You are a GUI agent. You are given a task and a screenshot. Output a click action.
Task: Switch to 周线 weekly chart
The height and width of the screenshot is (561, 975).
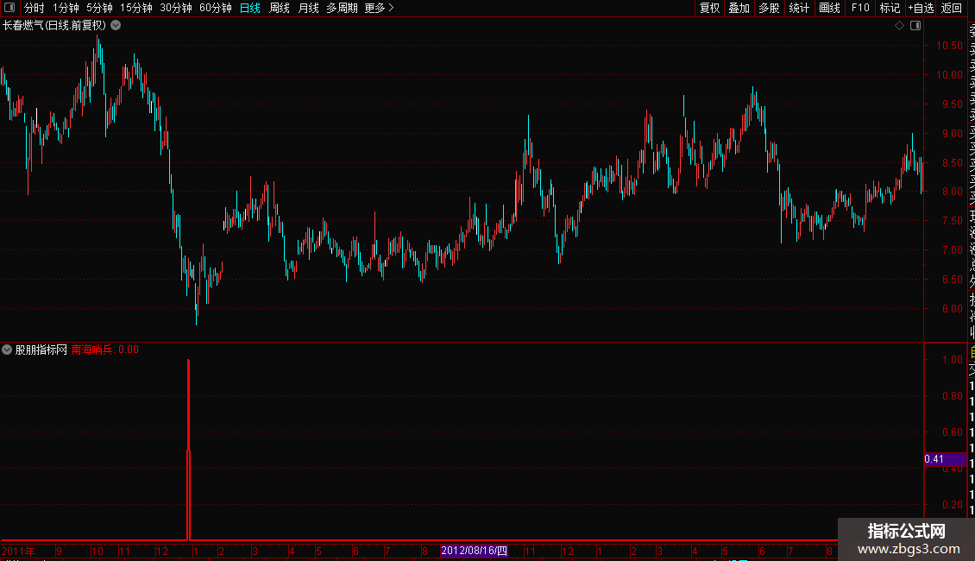pos(280,8)
